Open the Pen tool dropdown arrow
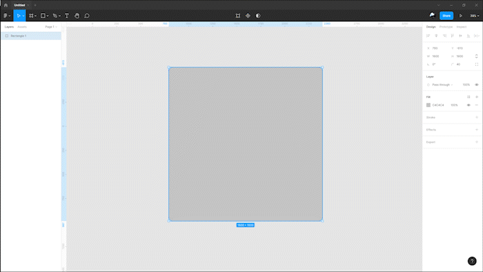The height and width of the screenshot is (272, 483). (59, 16)
